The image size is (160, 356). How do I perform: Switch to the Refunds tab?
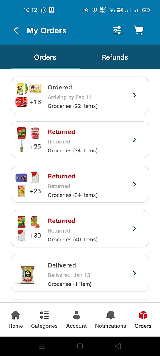(115, 57)
